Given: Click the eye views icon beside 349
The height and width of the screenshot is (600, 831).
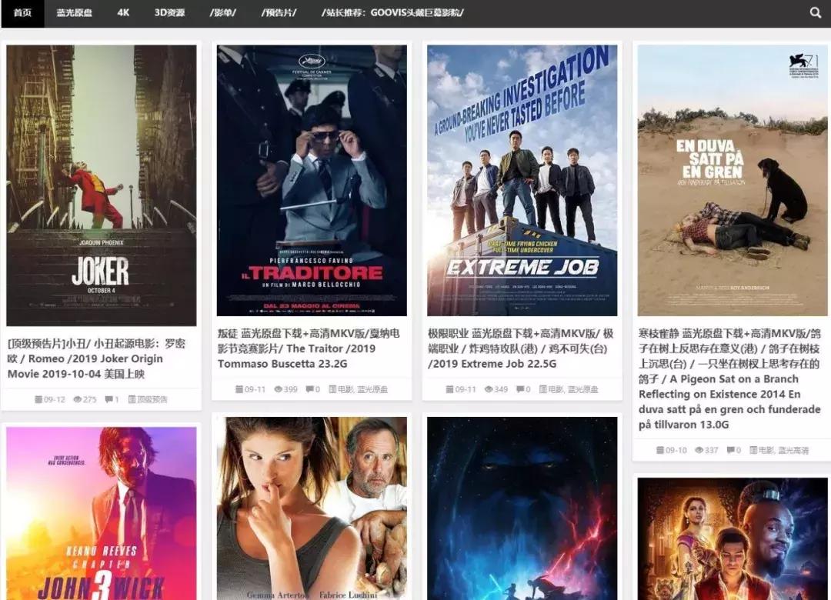Looking at the screenshot, I should pos(489,389).
